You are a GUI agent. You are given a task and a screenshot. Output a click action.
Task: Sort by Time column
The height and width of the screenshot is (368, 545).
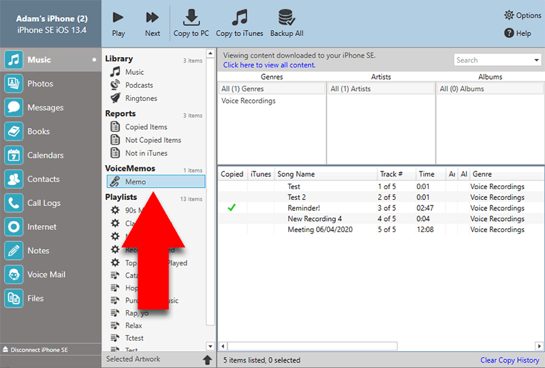point(431,174)
